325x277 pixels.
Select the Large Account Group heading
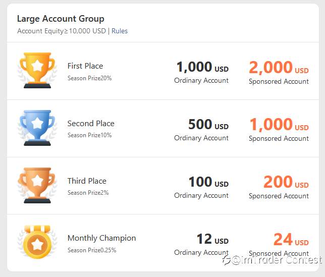coord(61,19)
